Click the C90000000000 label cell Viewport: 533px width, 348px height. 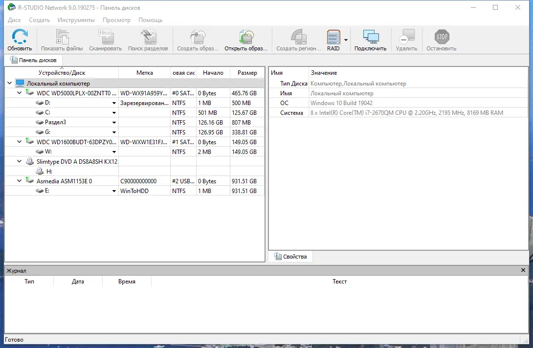point(144,181)
